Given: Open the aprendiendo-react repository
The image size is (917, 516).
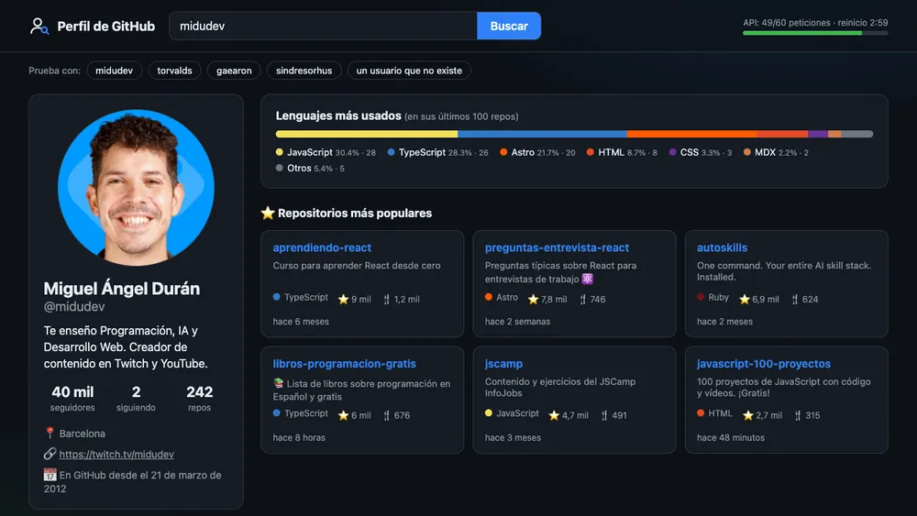Looking at the screenshot, I should pos(322,247).
